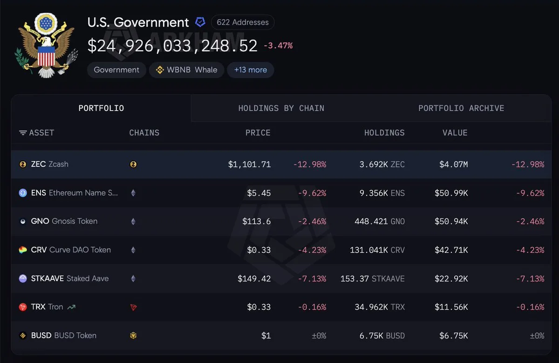Open the ASSET column filter
The width and height of the screenshot is (559, 363).
click(23, 133)
